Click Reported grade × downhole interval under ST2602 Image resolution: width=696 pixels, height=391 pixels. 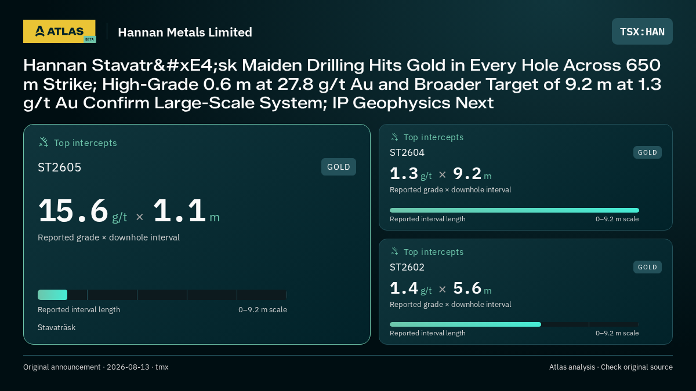click(x=450, y=305)
